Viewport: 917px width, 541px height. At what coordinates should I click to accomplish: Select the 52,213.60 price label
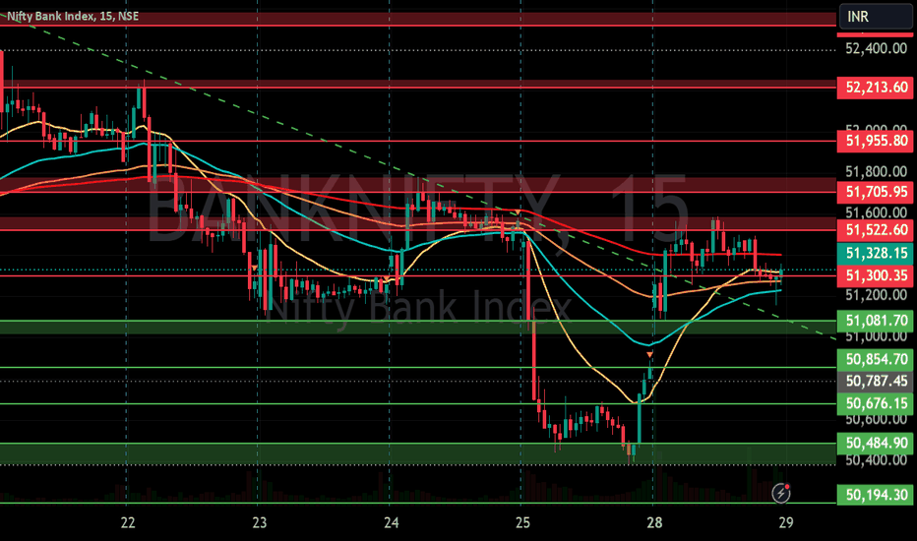pyautogui.click(x=875, y=88)
